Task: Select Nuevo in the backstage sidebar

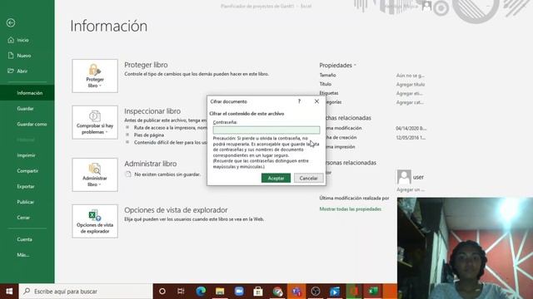Action: tap(24, 56)
